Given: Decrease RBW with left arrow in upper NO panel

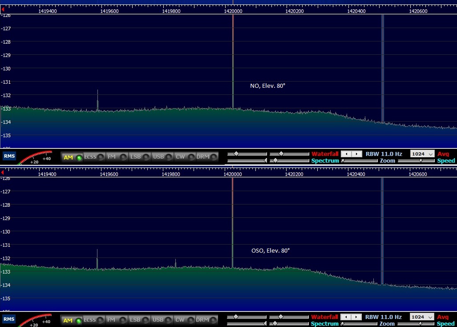Looking at the screenshot, I should (x=346, y=154).
